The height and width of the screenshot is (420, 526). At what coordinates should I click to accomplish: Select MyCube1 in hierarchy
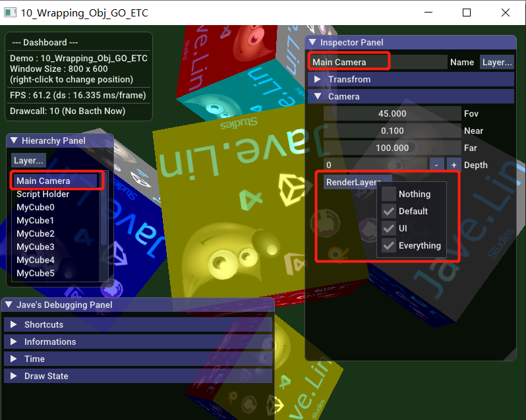pos(55,220)
